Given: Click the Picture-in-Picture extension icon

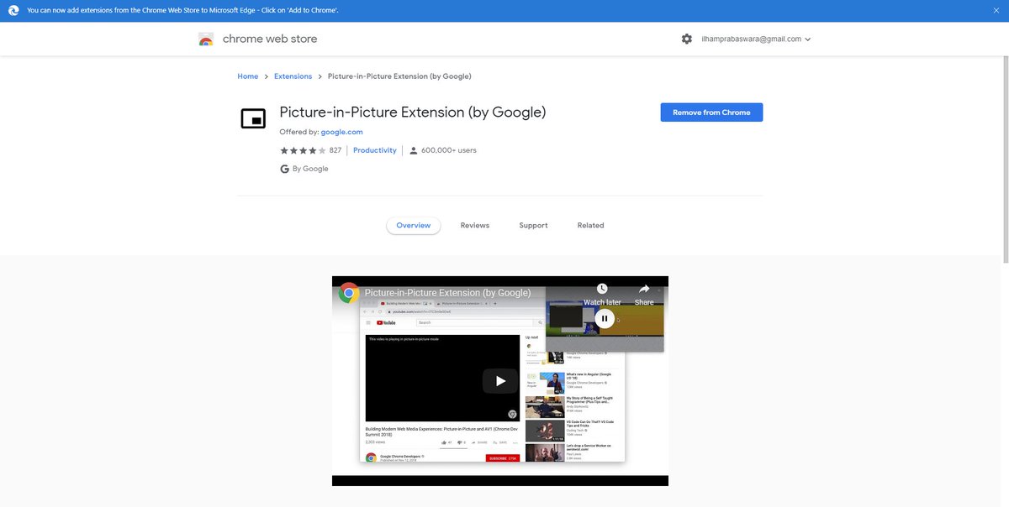Looking at the screenshot, I should tap(253, 118).
